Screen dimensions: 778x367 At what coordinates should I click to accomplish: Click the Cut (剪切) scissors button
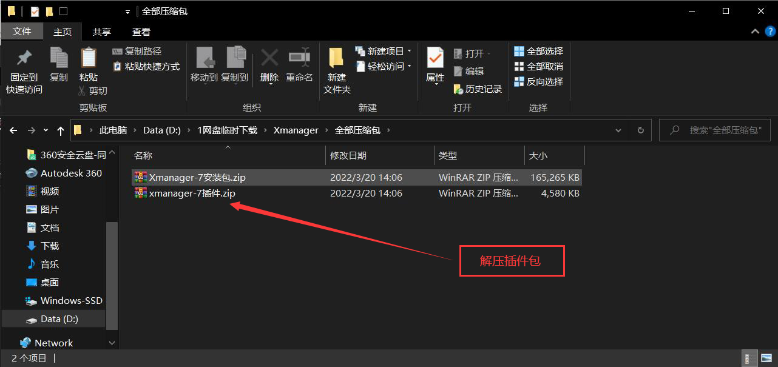point(93,90)
